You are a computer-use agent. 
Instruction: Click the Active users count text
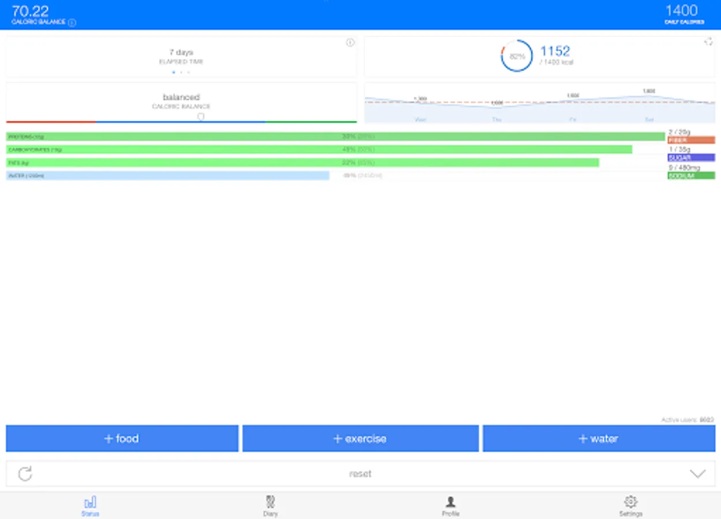click(688, 420)
